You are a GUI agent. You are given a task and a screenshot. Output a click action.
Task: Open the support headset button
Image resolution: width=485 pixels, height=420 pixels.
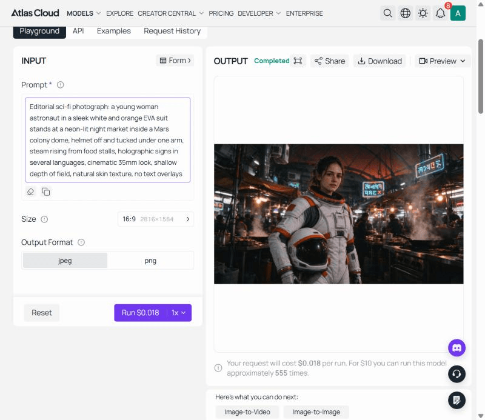pyautogui.click(x=457, y=374)
